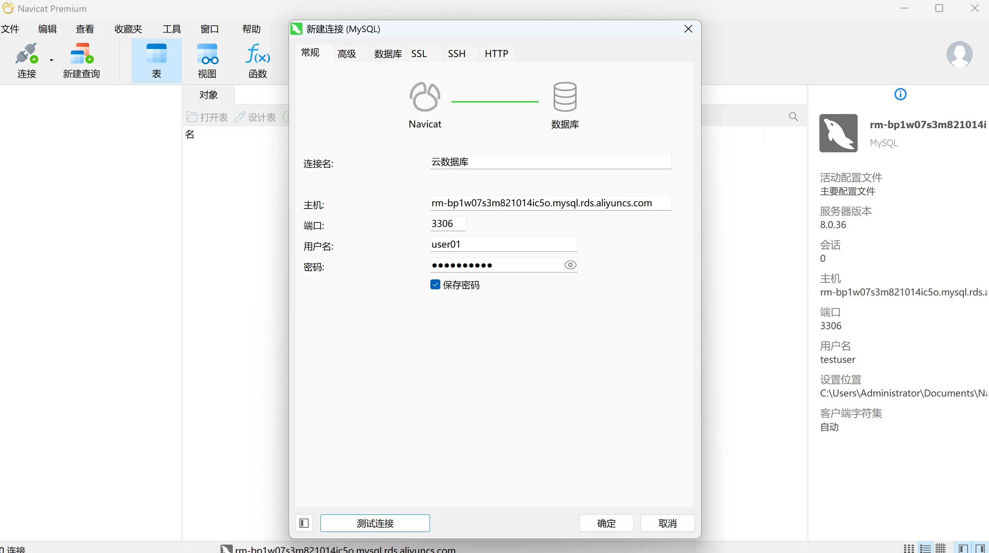The height and width of the screenshot is (553, 989).
Task: Open the Function (函数) toolbar icon
Action: point(258,54)
